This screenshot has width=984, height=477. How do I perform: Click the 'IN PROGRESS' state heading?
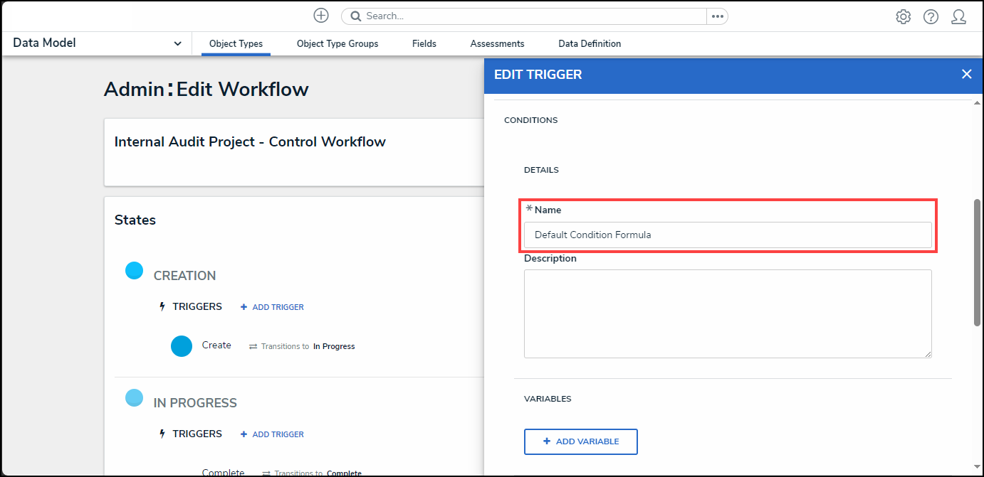195,403
